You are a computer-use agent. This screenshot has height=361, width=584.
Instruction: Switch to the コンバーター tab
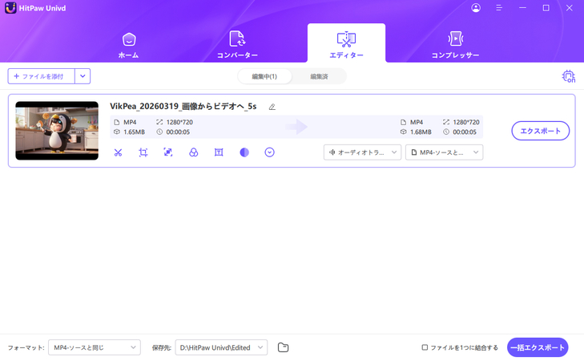(x=237, y=45)
